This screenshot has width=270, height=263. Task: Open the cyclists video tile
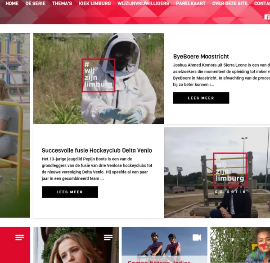click(164, 245)
